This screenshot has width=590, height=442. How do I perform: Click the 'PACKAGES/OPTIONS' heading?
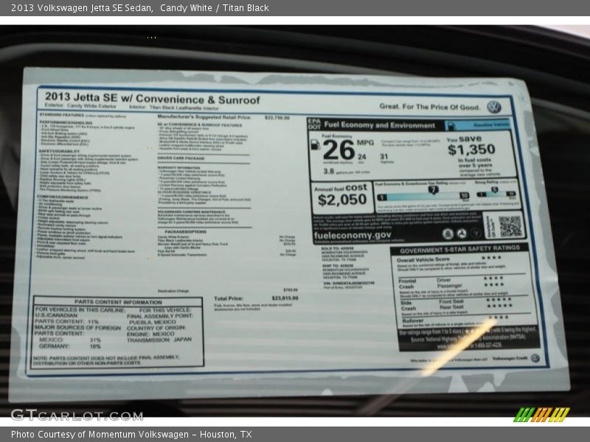click(185, 232)
